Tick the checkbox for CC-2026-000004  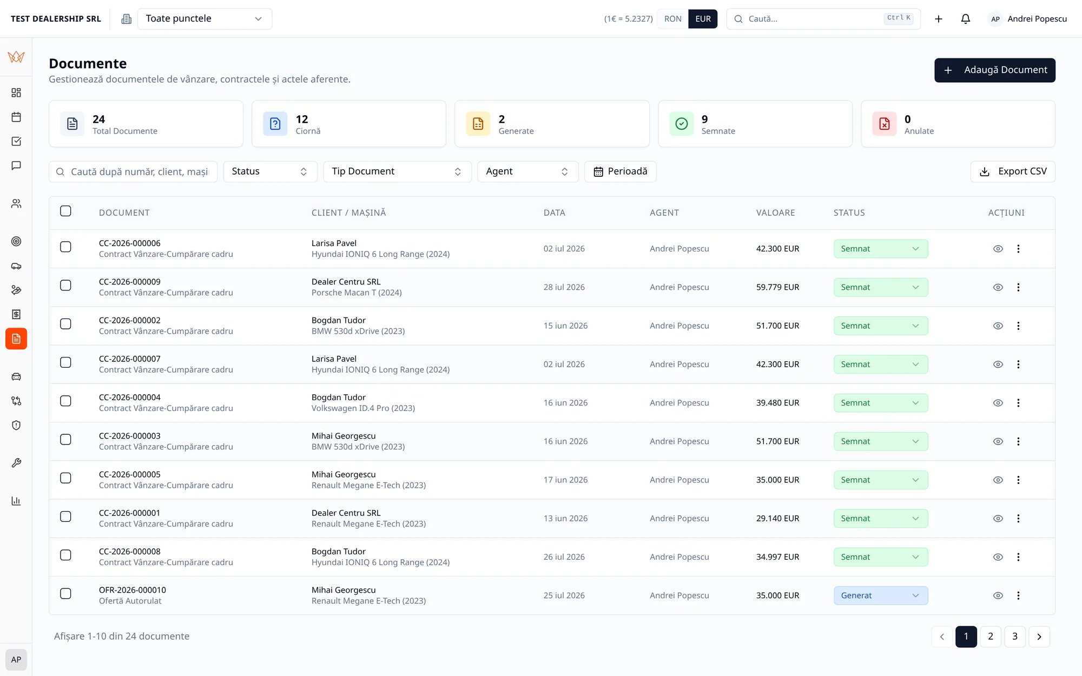(65, 401)
